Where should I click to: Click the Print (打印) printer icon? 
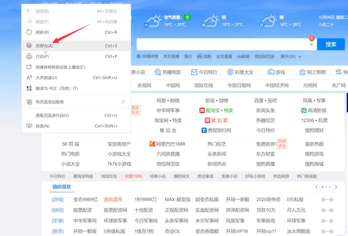(29, 56)
